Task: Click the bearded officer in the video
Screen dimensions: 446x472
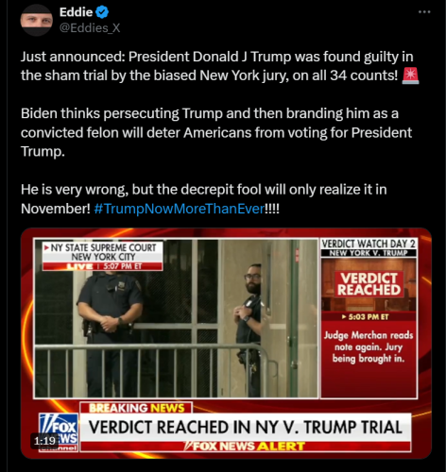Action: pos(249,330)
